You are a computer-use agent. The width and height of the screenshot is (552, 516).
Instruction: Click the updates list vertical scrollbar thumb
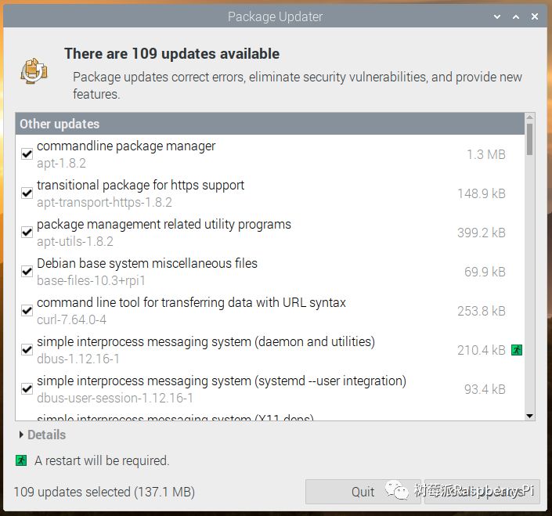click(530, 139)
